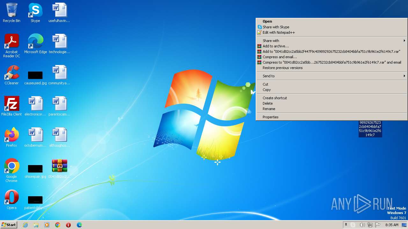Select the Firefox desktop shortcut
408x229 pixels.
click(11, 137)
